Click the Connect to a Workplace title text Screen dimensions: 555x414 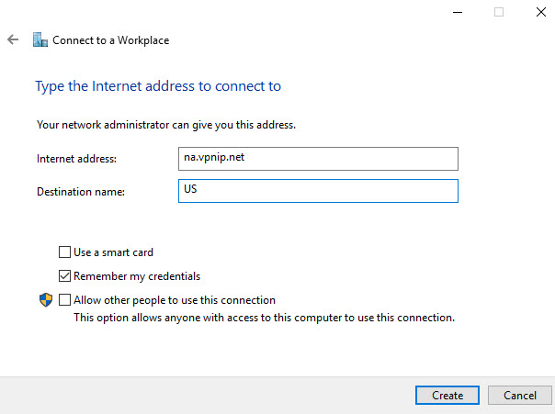click(111, 40)
